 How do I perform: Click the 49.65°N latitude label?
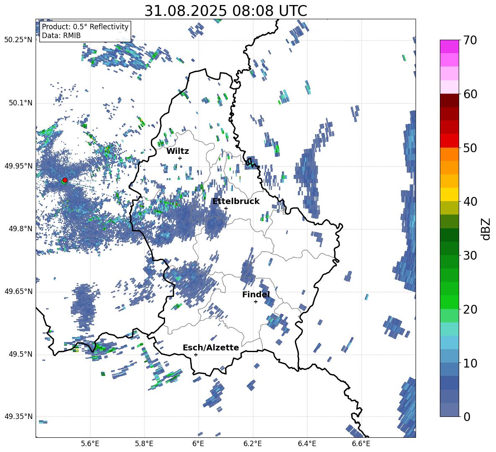tap(18, 291)
